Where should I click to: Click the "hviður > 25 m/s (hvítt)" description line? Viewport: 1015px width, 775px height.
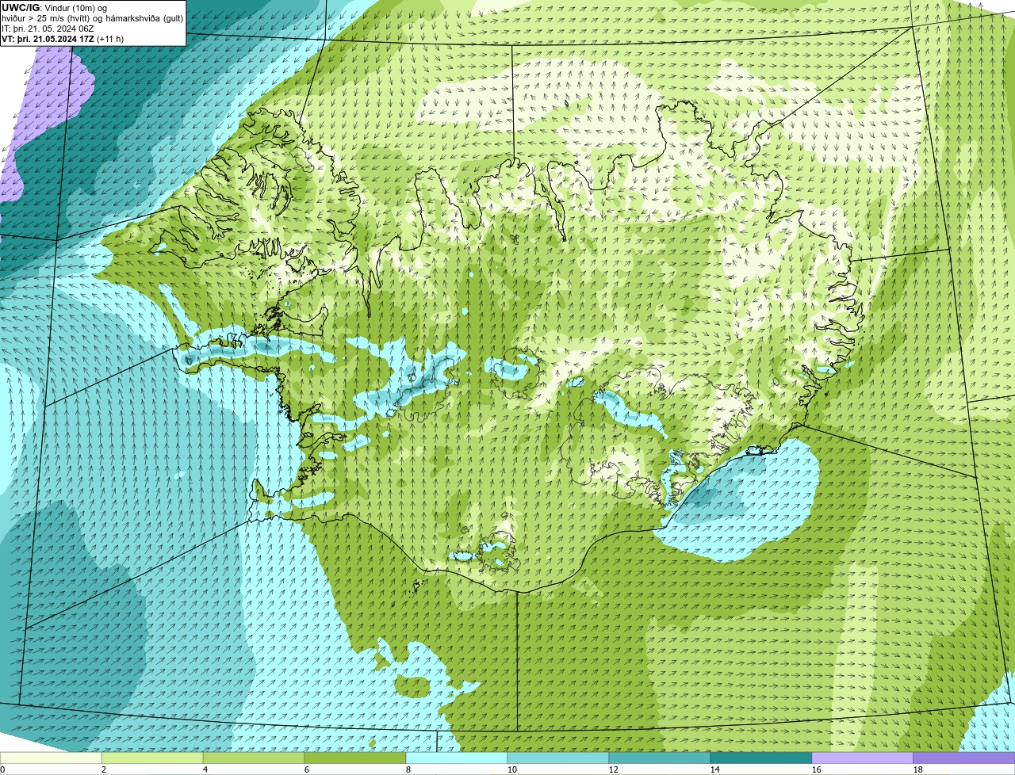(x=92, y=18)
